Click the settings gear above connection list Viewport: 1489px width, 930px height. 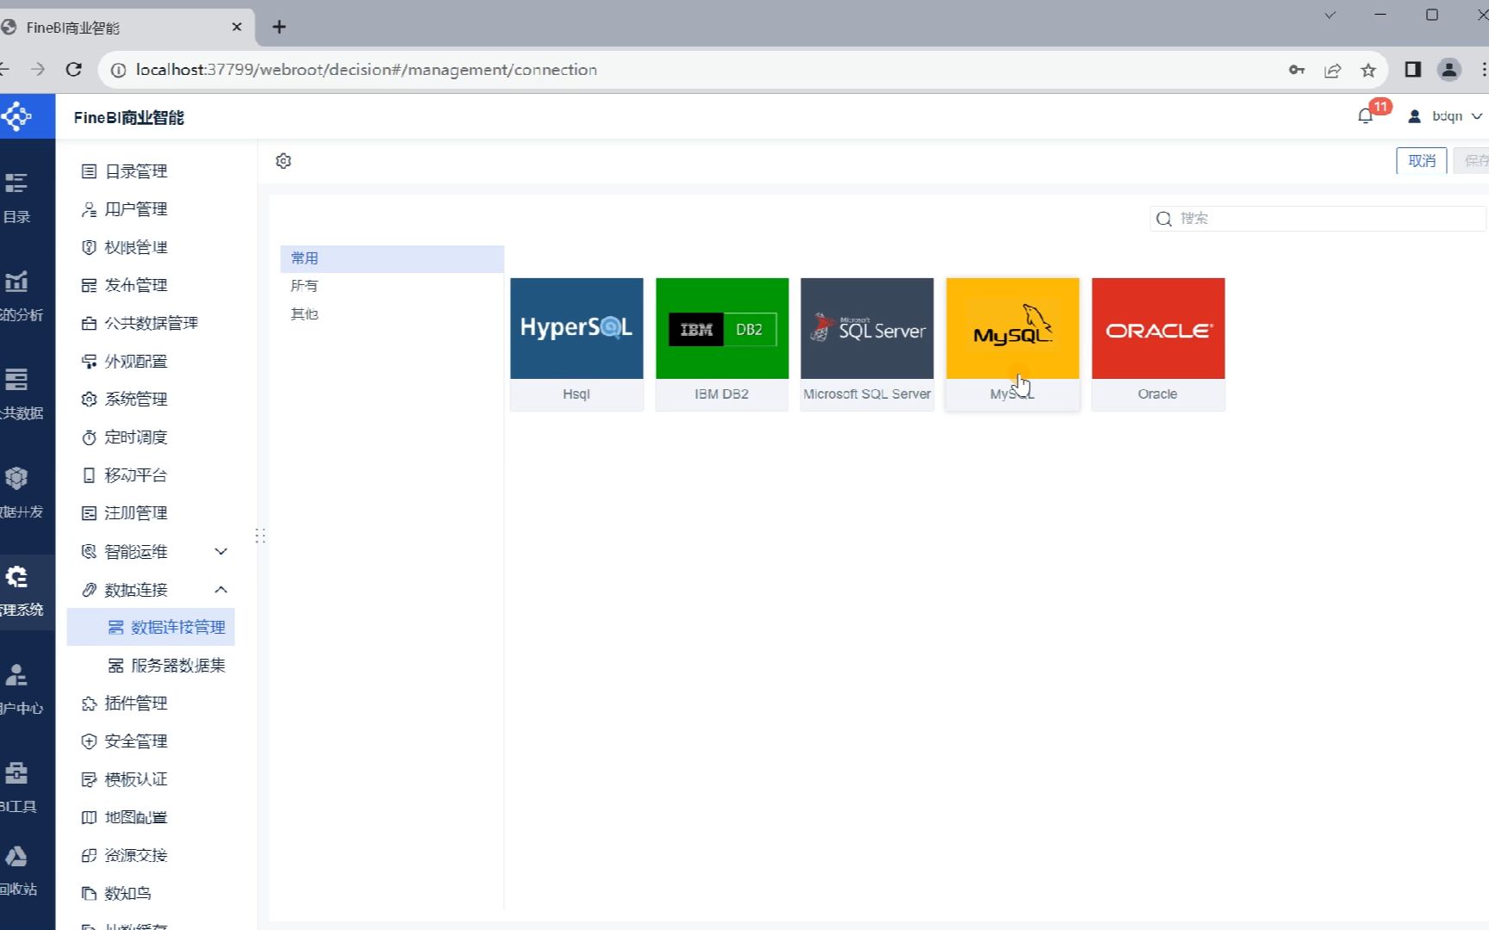tap(283, 161)
